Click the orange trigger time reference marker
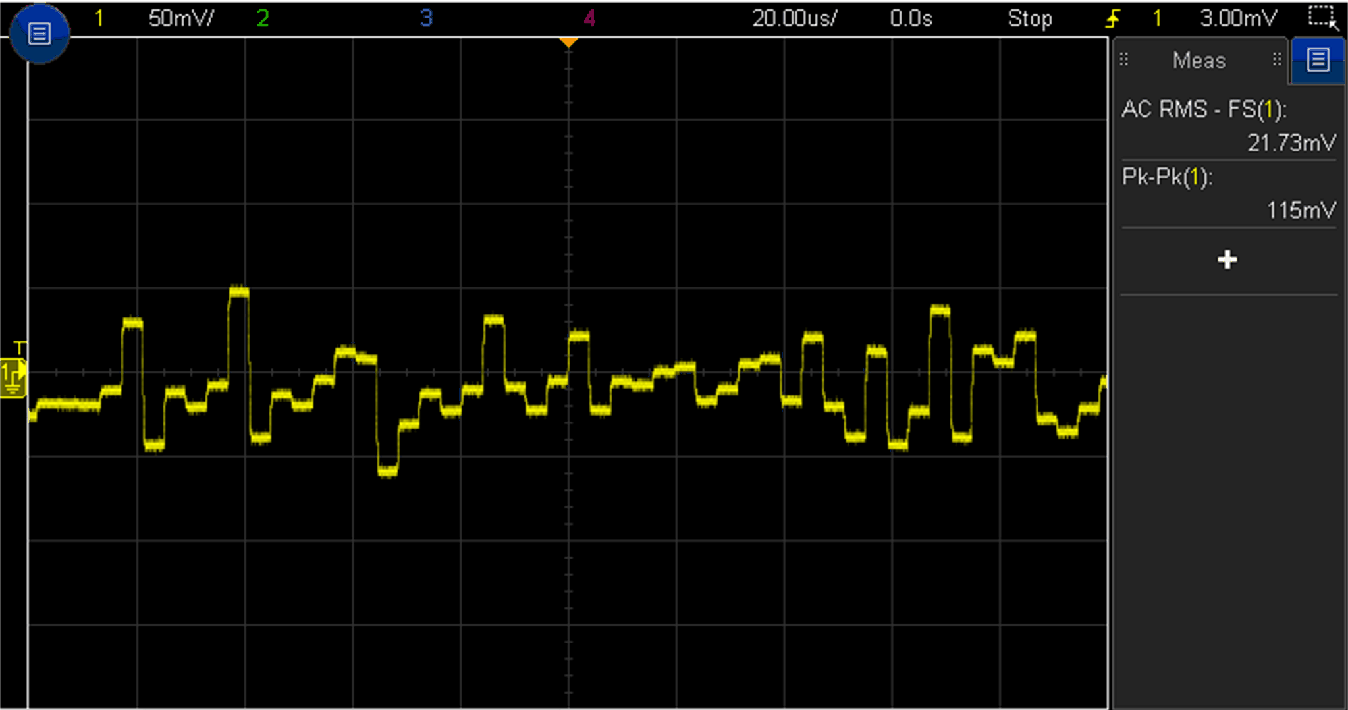This screenshot has height=710, width=1348. (568, 43)
